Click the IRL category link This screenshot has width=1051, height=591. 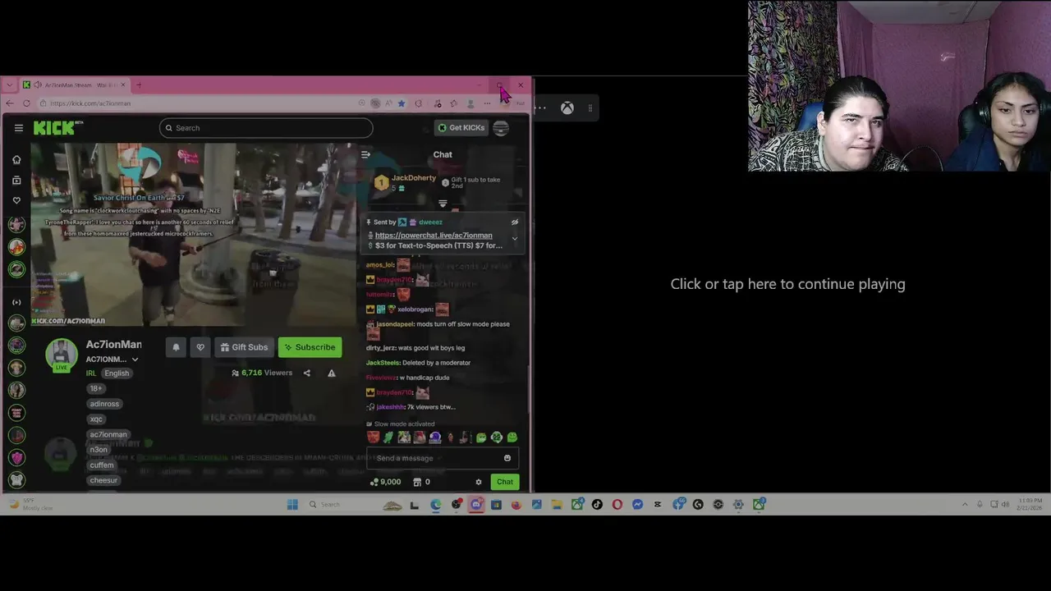click(x=91, y=373)
